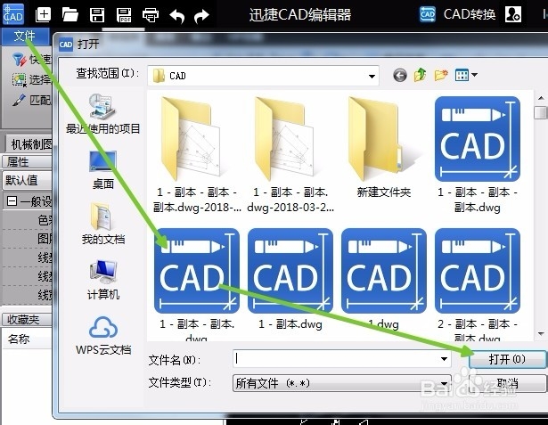Go to 计算机 in places bar
The height and width of the screenshot is (425, 548).
click(x=103, y=280)
